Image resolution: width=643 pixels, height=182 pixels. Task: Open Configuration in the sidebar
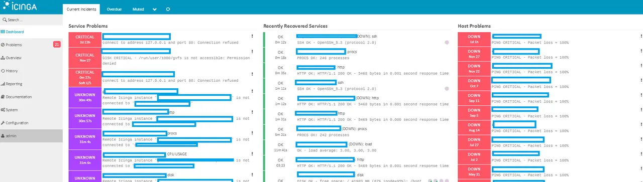click(x=31, y=123)
